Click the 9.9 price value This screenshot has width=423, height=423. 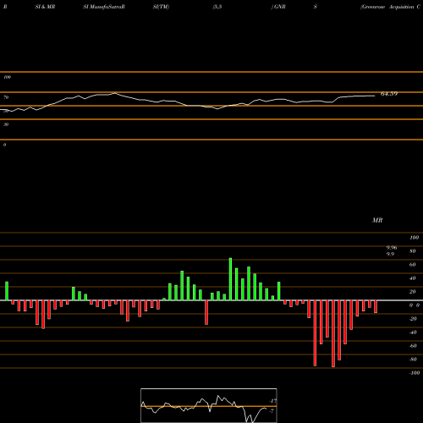[x=390, y=254]
